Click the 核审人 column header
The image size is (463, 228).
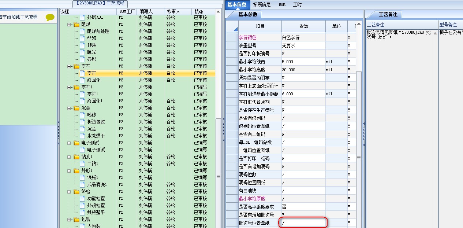point(178,12)
